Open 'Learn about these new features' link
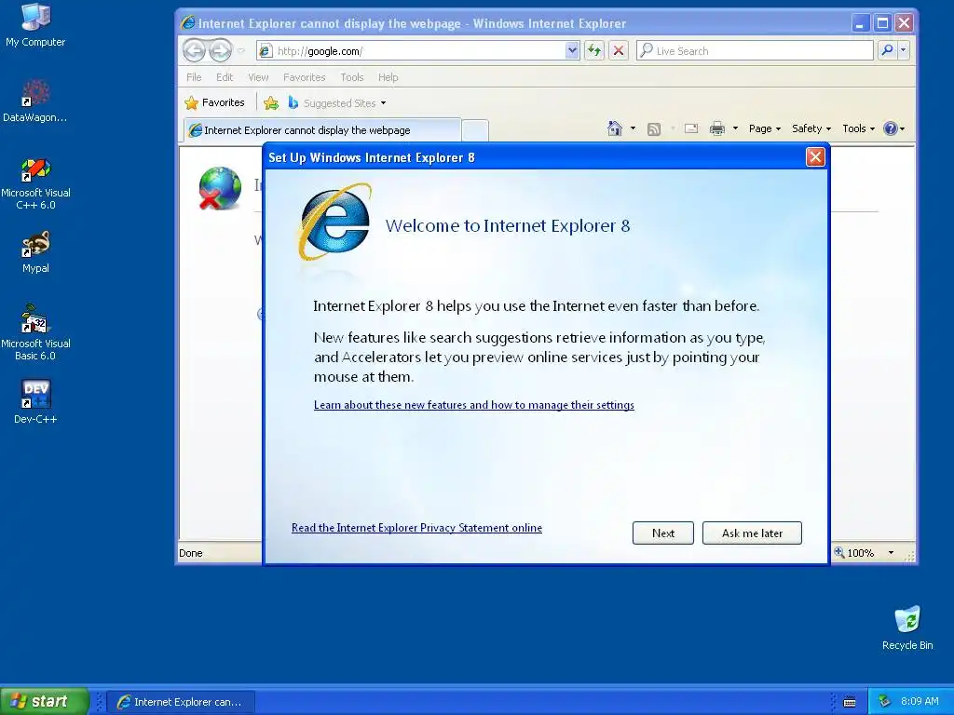 tap(473, 405)
